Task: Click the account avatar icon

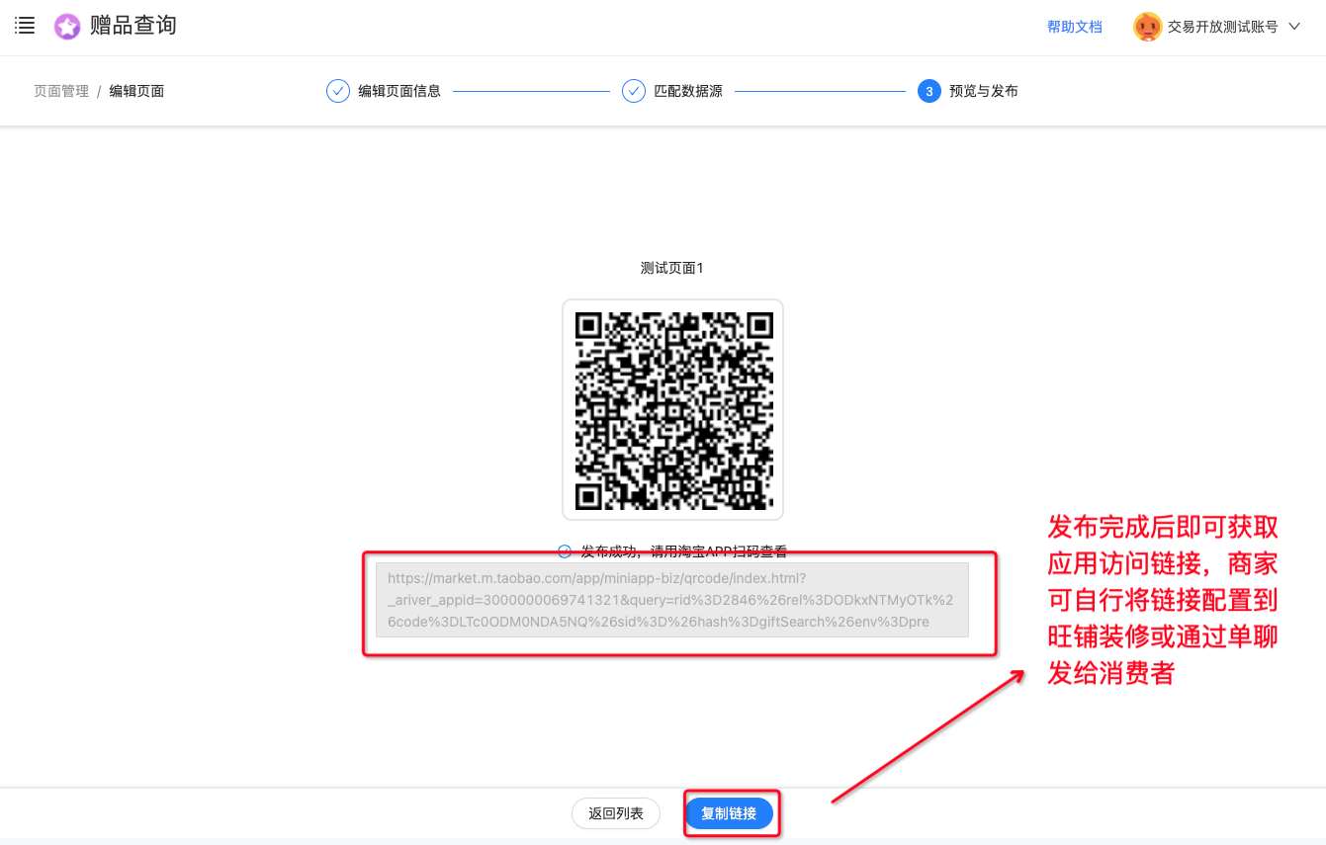Action: point(1147,27)
